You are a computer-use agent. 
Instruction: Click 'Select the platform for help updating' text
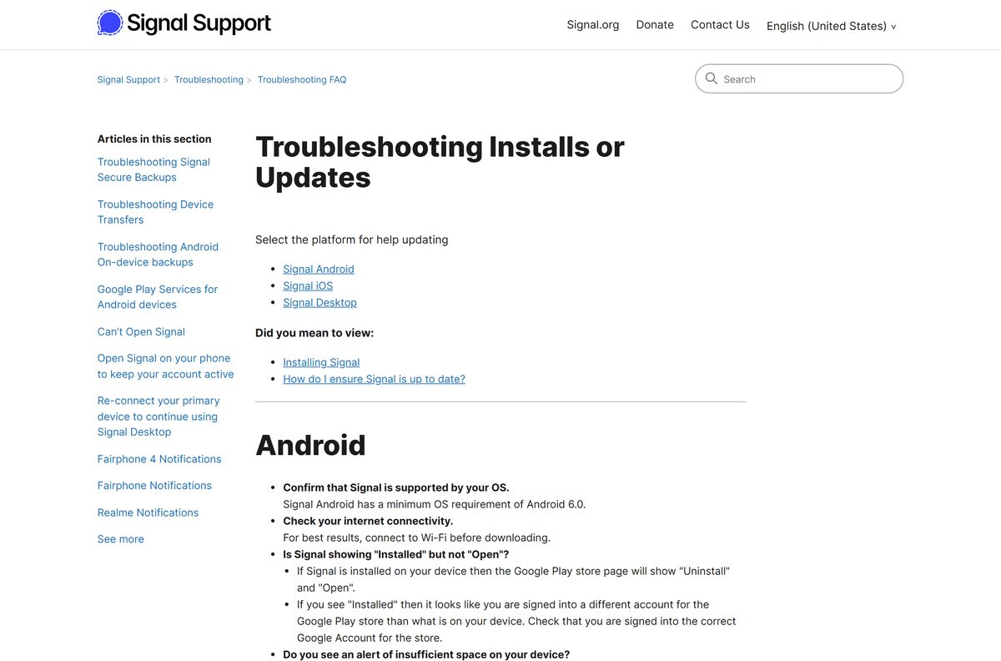pyautogui.click(x=351, y=240)
